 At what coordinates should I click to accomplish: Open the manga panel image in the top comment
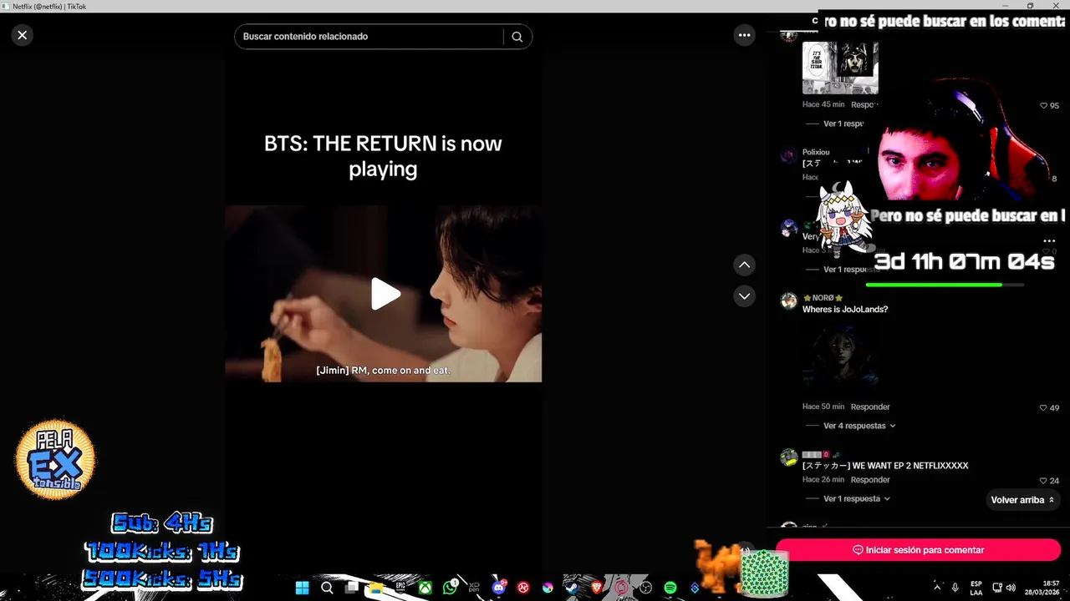[840, 68]
